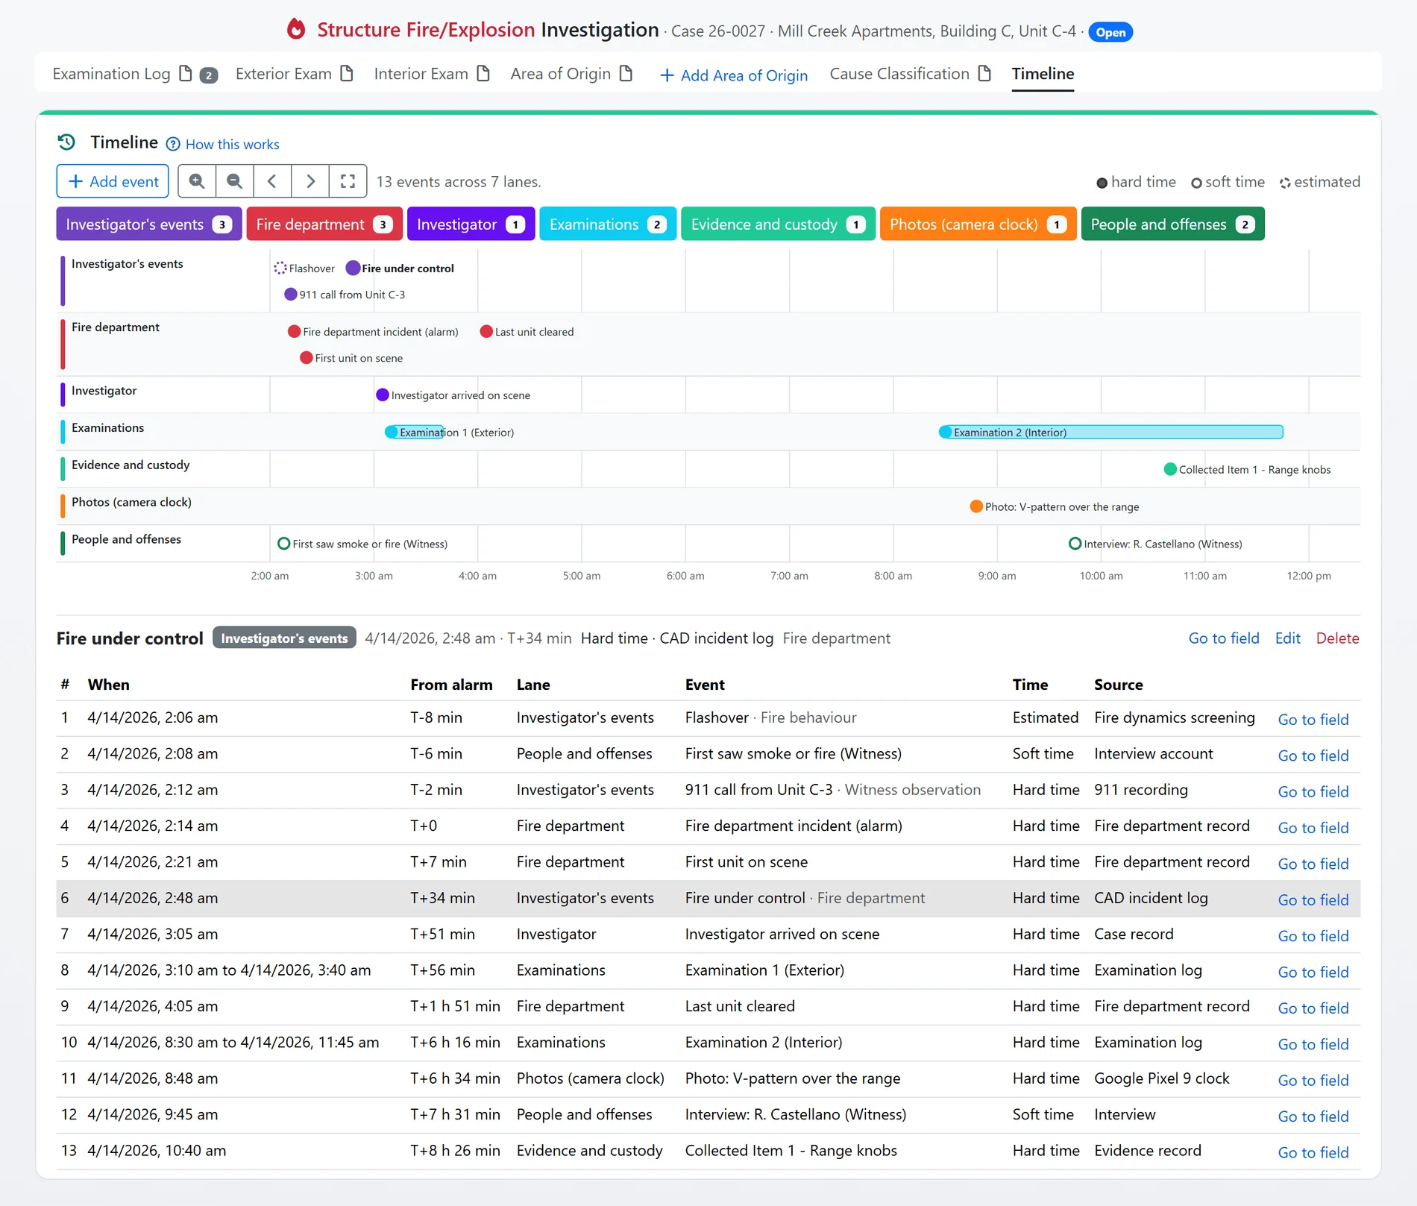This screenshot has width=1417, height=1206.
Task: Toggle the People and offenses lane filter
Action: tap(1172, 224)
